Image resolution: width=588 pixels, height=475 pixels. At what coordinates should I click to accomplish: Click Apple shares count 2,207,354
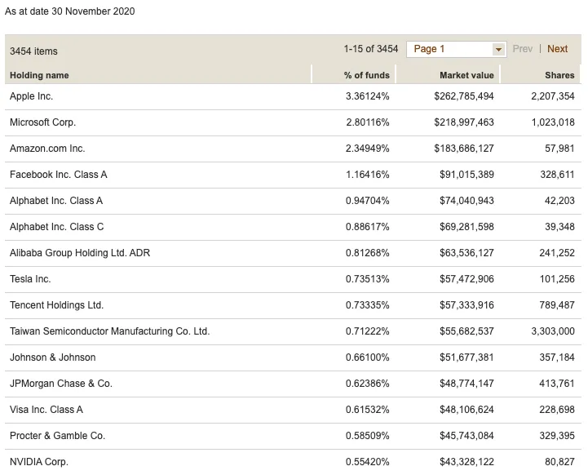coord(553,96)
